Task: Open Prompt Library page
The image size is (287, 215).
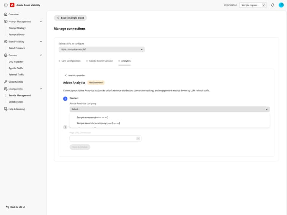Action: click(16, 34)
